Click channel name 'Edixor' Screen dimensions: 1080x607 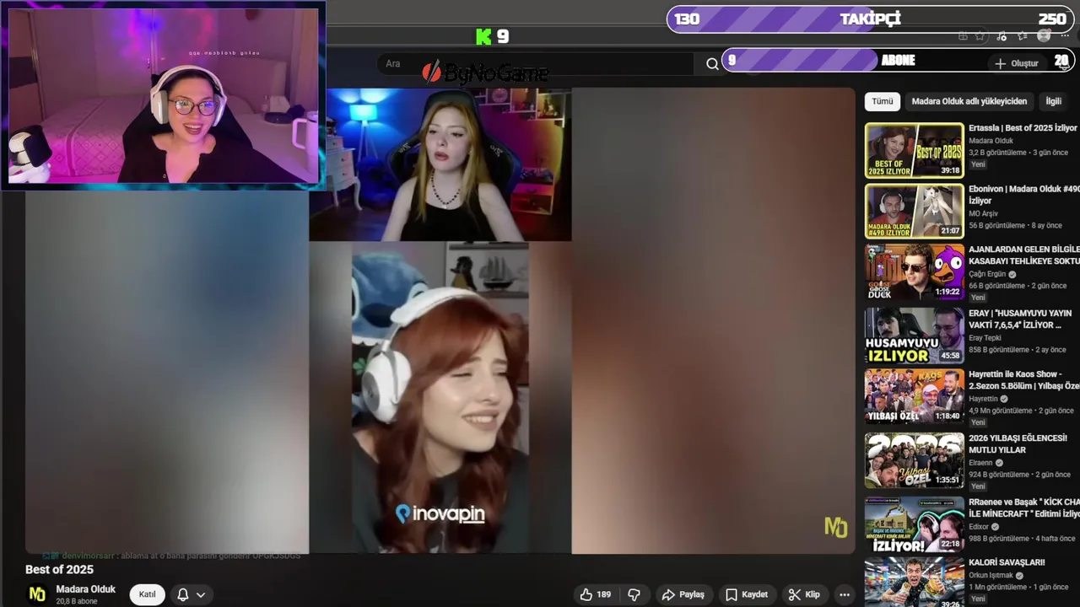pyautogui.click(x=979, y=527)
